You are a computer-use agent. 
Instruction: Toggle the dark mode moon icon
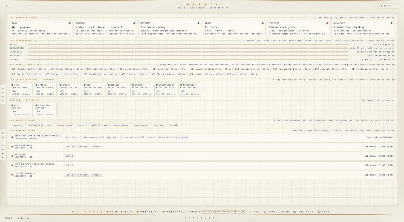[x=7, y=6]
